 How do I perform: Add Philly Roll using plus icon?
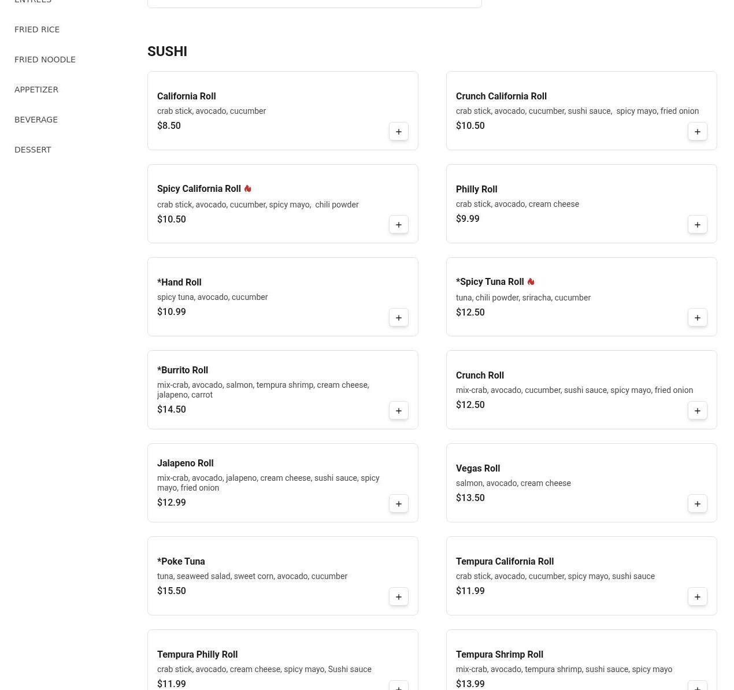pos(697,225)
